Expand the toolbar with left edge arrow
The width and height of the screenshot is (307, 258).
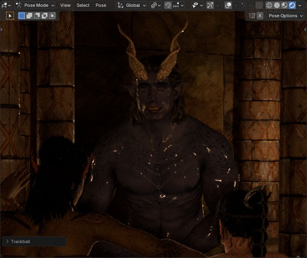tap(1, 30)
